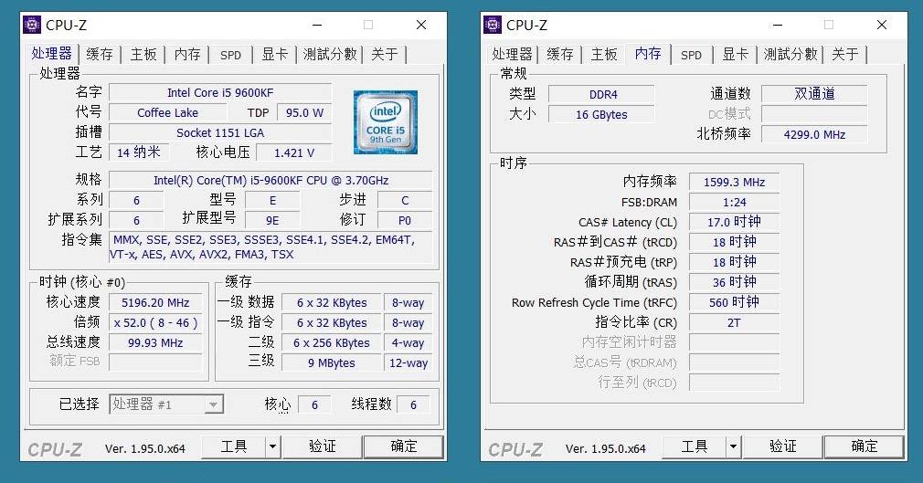Click 确定 button in left window
The image size is (923, 483).
(403, 447)
